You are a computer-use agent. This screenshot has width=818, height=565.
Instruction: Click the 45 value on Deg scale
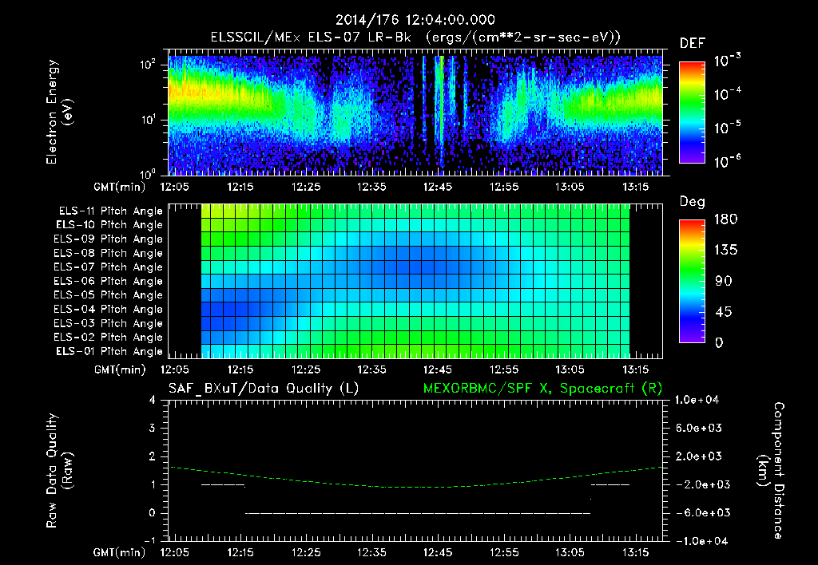pos(724,312)
